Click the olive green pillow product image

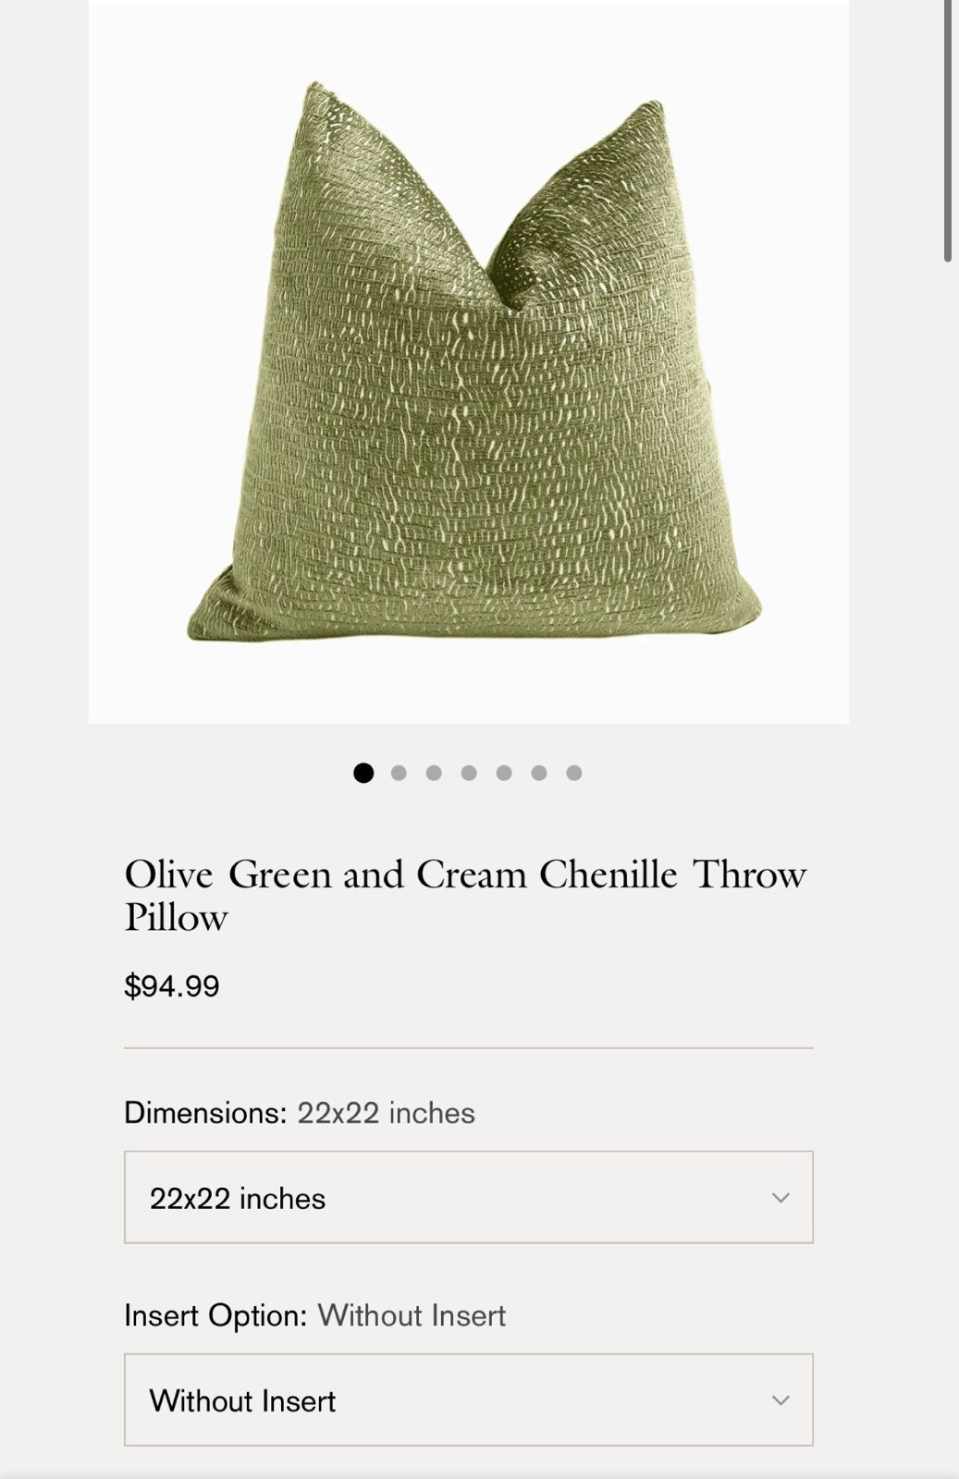coord(469,362)
